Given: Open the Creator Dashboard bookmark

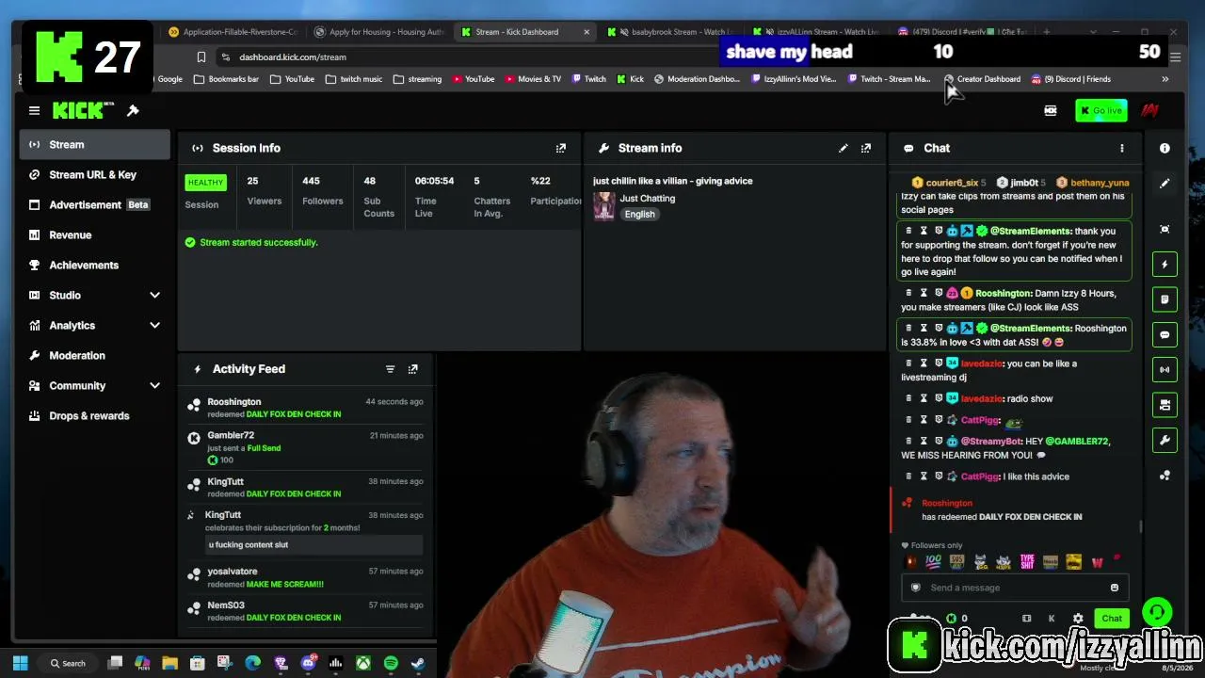Looking at the screenshot, I should coord(982,79).
